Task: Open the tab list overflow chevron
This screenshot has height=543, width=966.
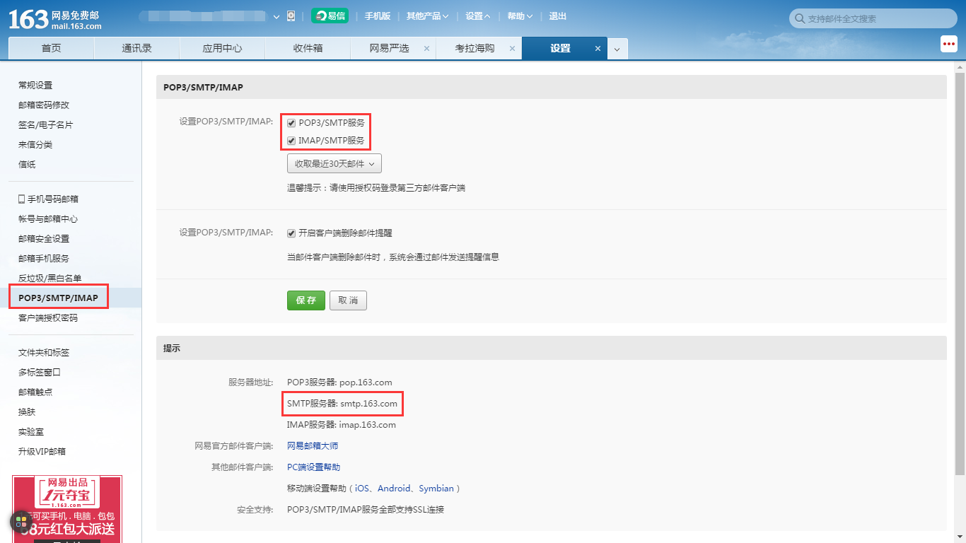Action: [617, 49]
